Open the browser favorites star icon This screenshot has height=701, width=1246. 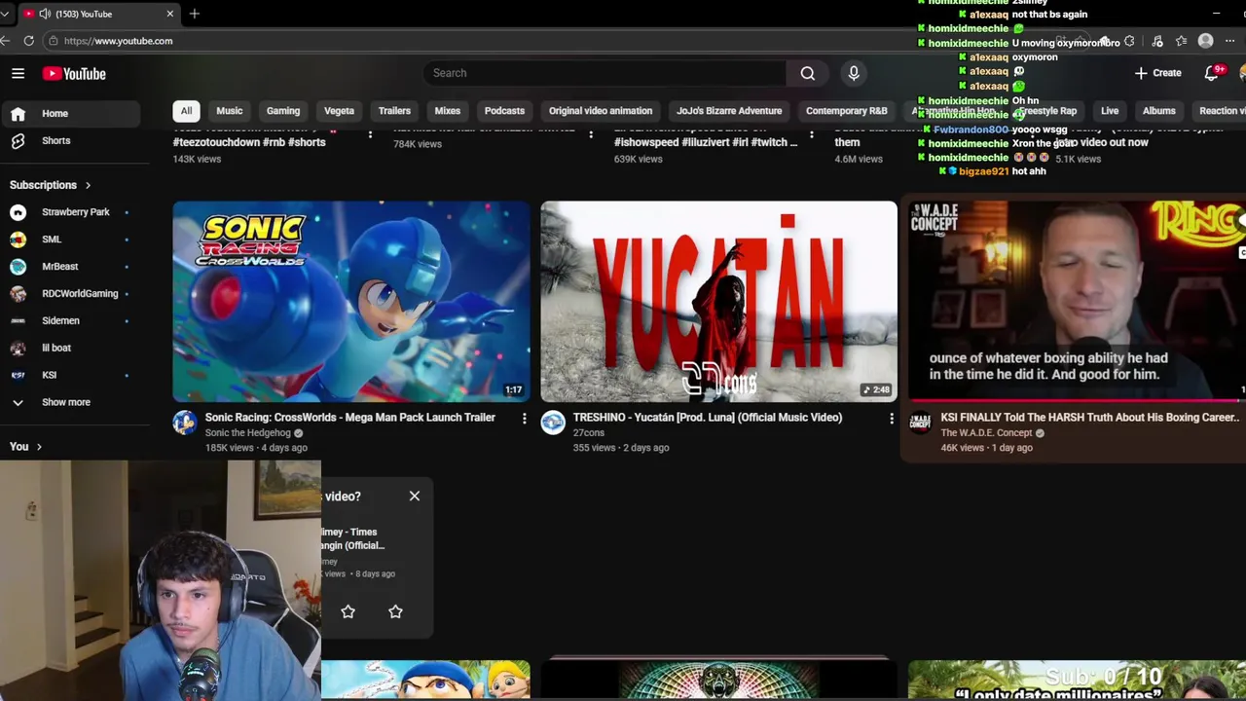(x=1181, y=41)
